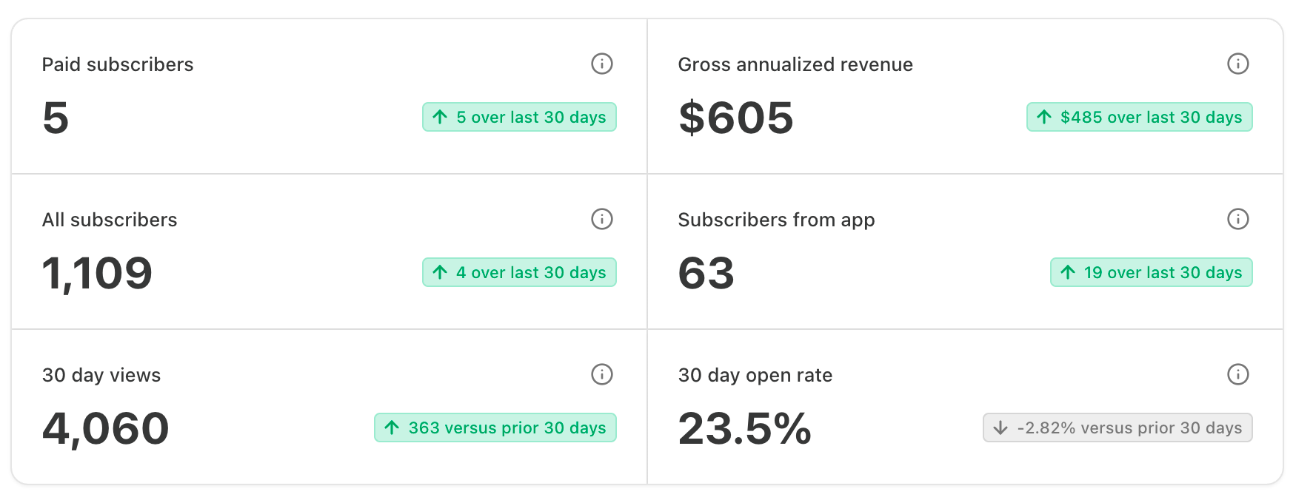Click the Gross annualized revenue heading

795,64
